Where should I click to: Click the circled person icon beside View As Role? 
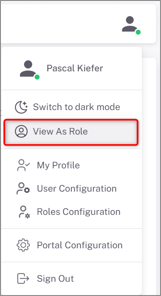(x=21, y=131)
